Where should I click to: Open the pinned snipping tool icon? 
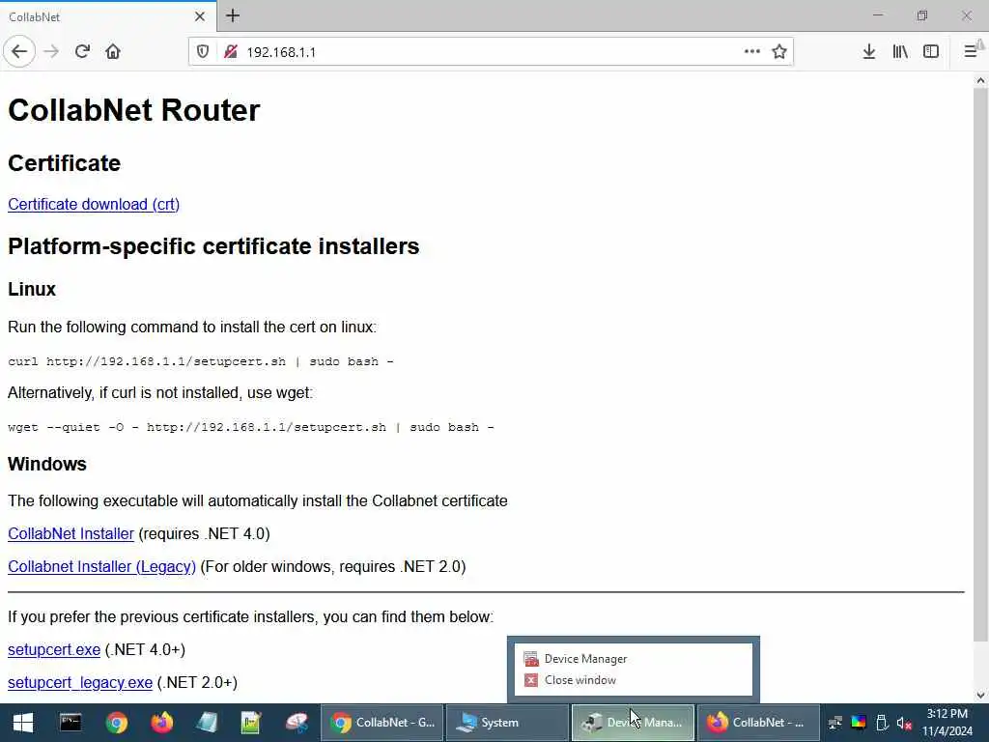(x=297, y=723)
